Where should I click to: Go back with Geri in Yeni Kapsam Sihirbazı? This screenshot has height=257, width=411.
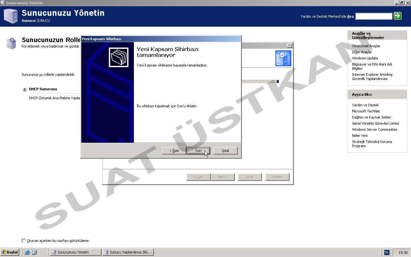(x=174, y=151)
